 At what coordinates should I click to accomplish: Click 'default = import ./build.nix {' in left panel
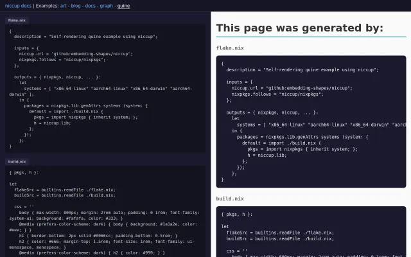pos(66,111)
